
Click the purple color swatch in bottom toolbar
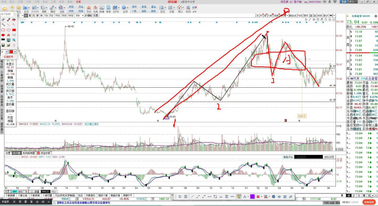point(252,197)
